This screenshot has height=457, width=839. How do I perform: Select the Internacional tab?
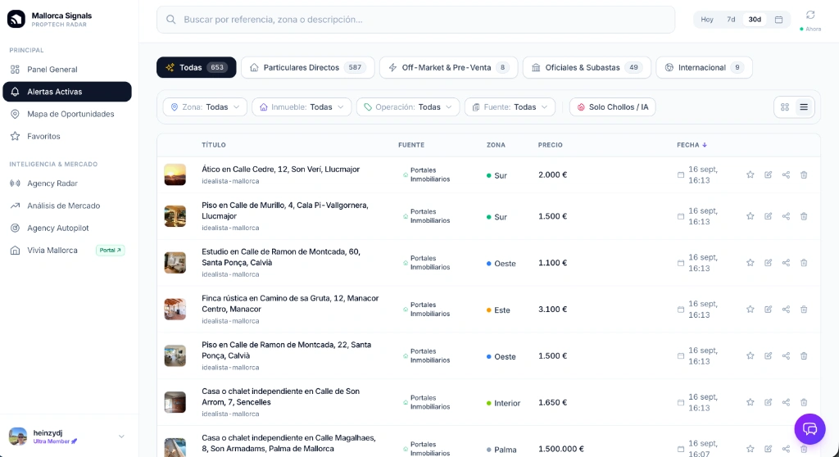(704, 67)
